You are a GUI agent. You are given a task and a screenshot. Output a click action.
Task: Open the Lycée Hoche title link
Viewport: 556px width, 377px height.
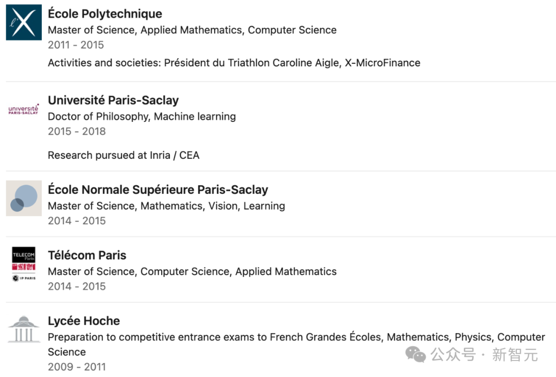point(84,321)
